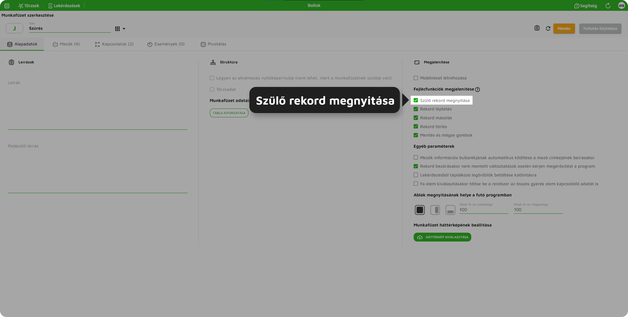
Task: Select right side window placement icon
Action: [435, 210]
